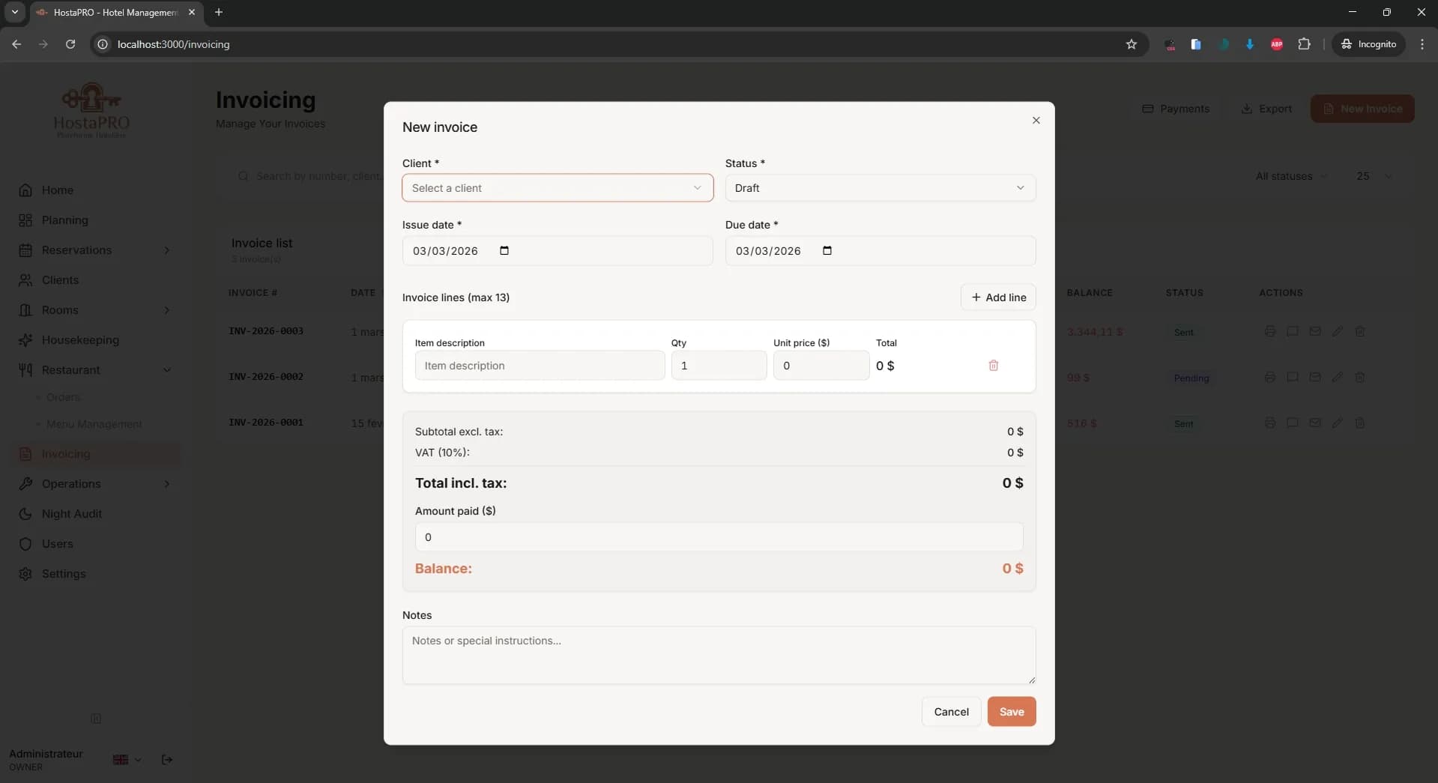
Task: Click the AdBlock extension icon
Action: pos(1277,44)
